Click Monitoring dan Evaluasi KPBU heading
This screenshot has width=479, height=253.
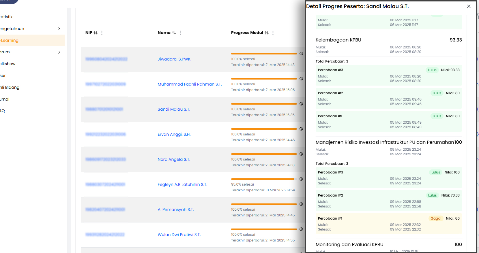[349, 245]
